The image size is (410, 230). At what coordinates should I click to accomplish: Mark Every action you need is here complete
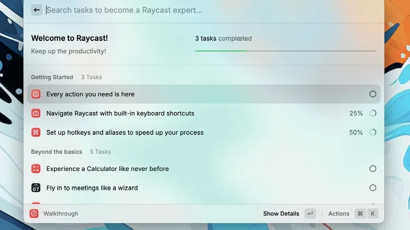point(373,94)
